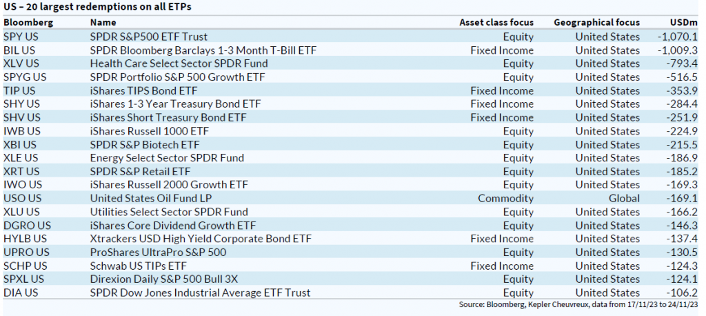
Task: Click the Bloomberg, Kepler Cheuvreux source note
Action: 581,305
